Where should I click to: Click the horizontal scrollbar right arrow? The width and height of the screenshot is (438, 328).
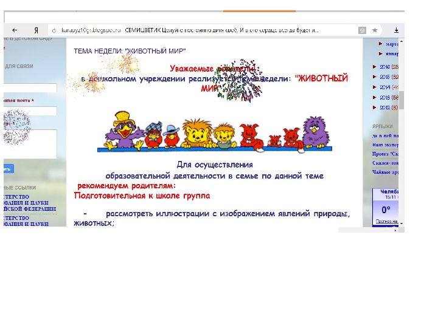[x=395, y=231]
